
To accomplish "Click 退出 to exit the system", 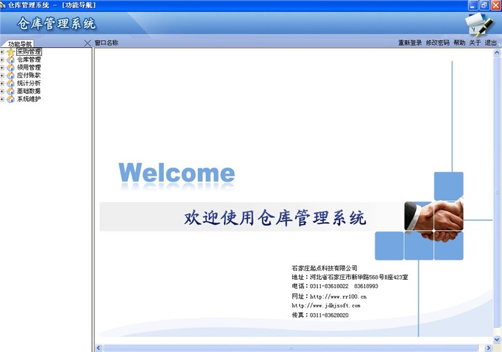I will click(491, 43).
